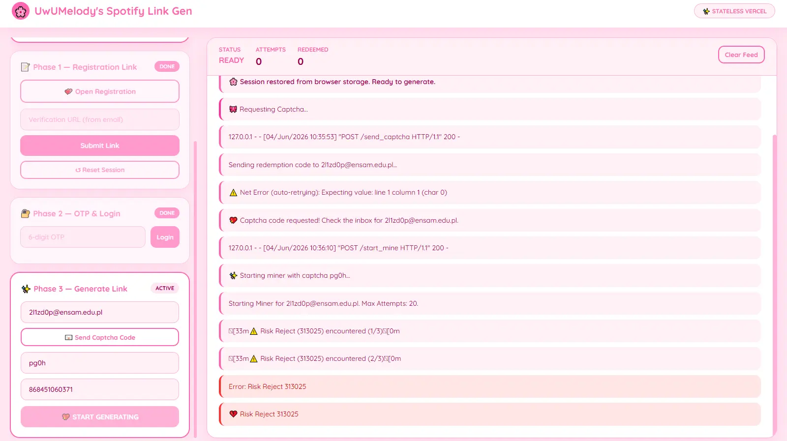Screen dimensions: 787x441
Task: Click the captcha input containing pg0h
Action: [x=100, y=363]
